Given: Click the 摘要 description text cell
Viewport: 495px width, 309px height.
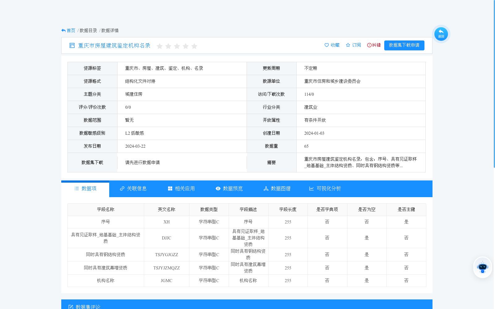Looking at the screenshot, I should point(361,163).
